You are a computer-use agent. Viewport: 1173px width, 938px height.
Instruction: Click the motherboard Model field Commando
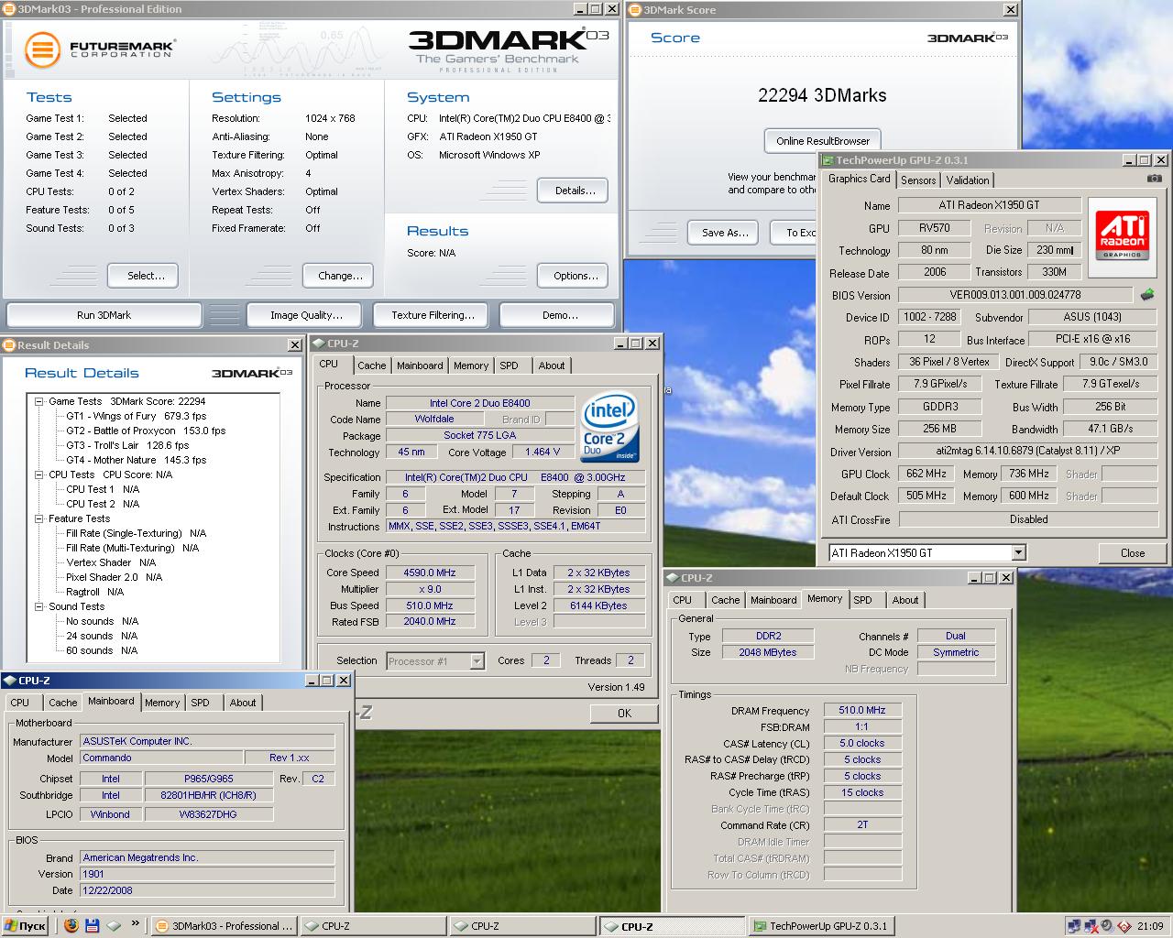pyautogui.click(x=161, y=758)
